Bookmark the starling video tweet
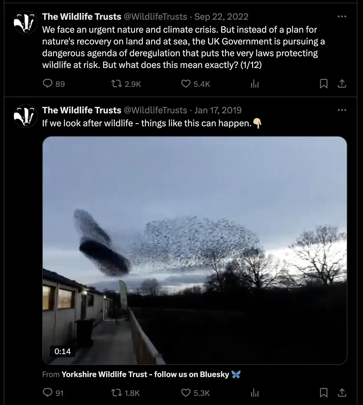363x405 pixels. pos(324,393)
